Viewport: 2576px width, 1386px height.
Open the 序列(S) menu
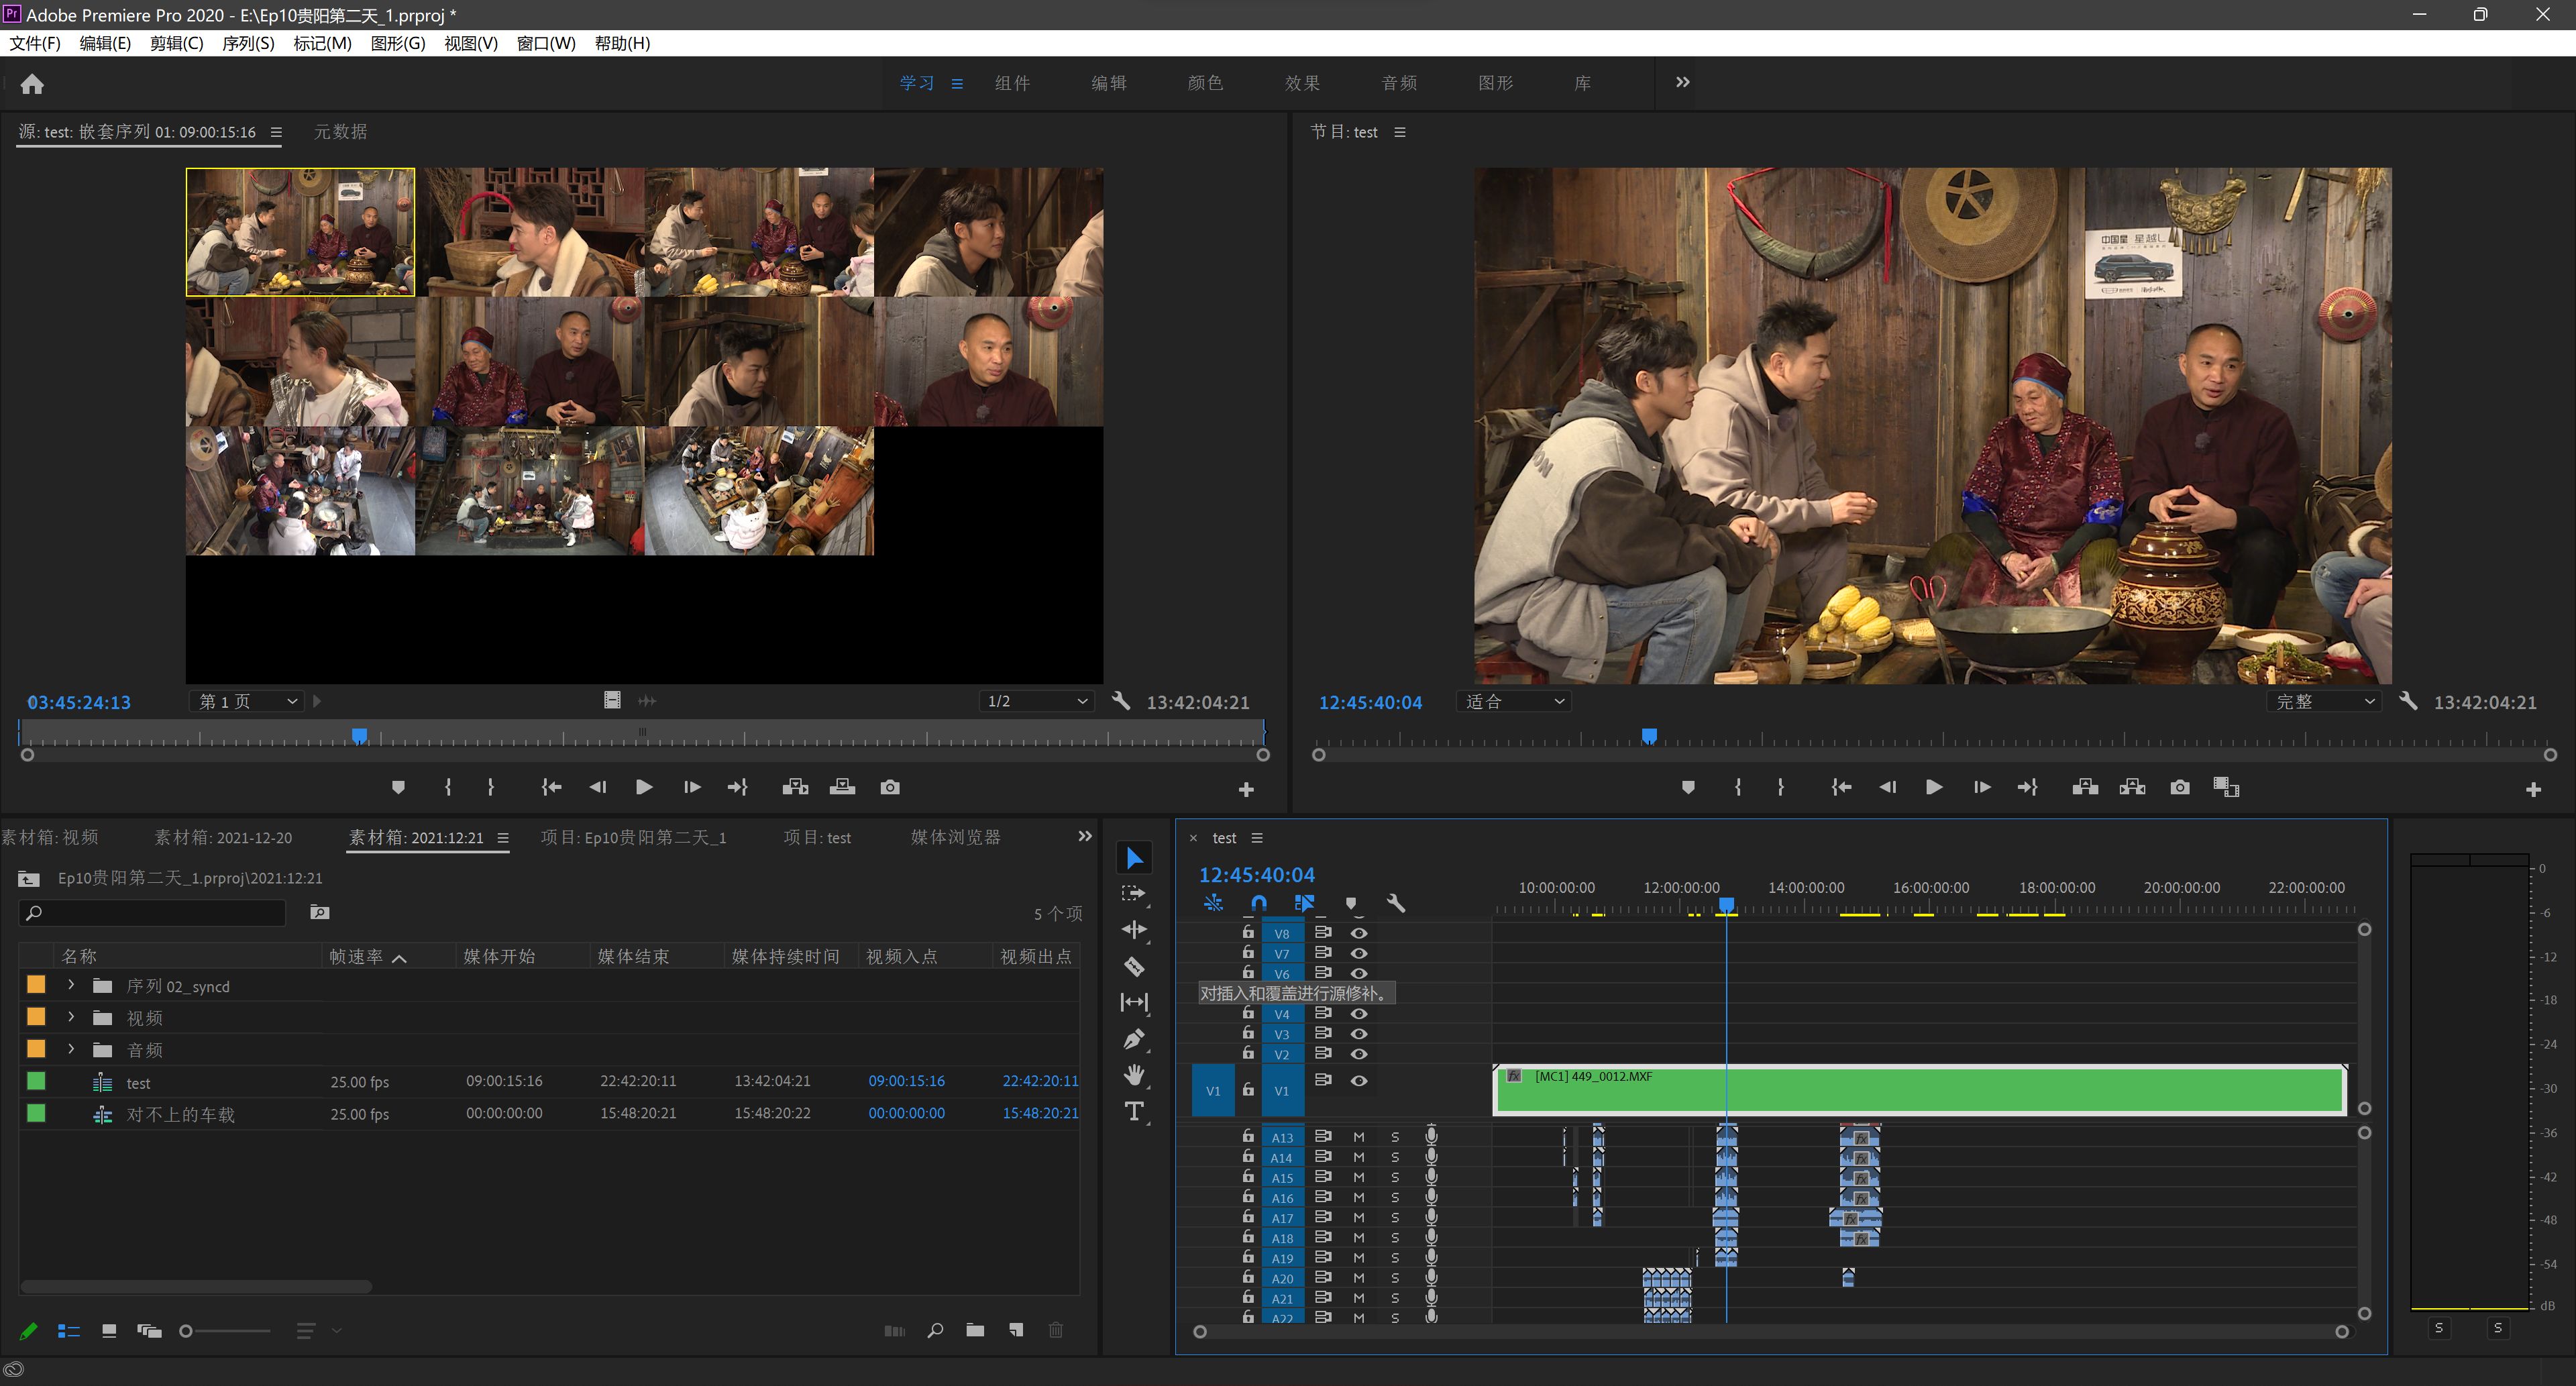(248, 43)
